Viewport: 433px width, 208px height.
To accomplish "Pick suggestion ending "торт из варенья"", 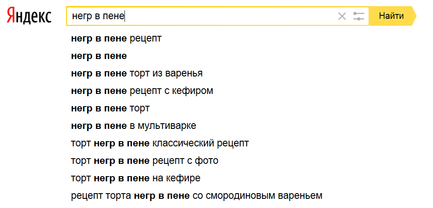I will coord(136,73).
